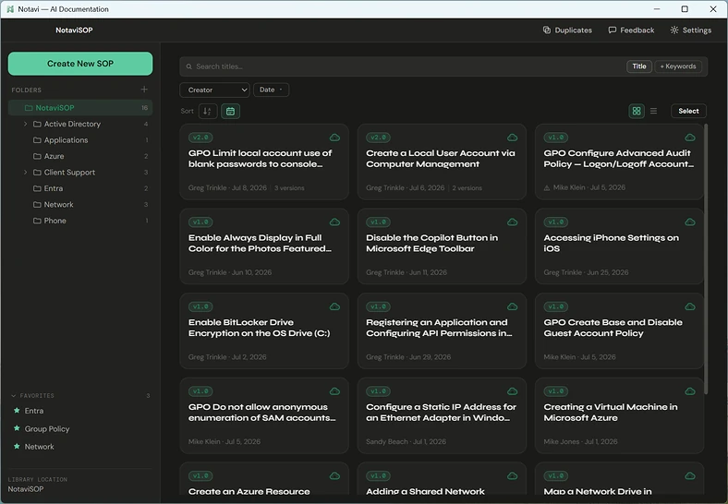Screen dimensions: 728x504
Task: Open Enable BitLocker Drive Encryption SOP card
Action: pos(264,330)
